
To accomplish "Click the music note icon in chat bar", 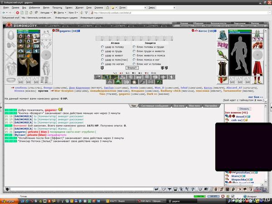I will tap(193, 189).
